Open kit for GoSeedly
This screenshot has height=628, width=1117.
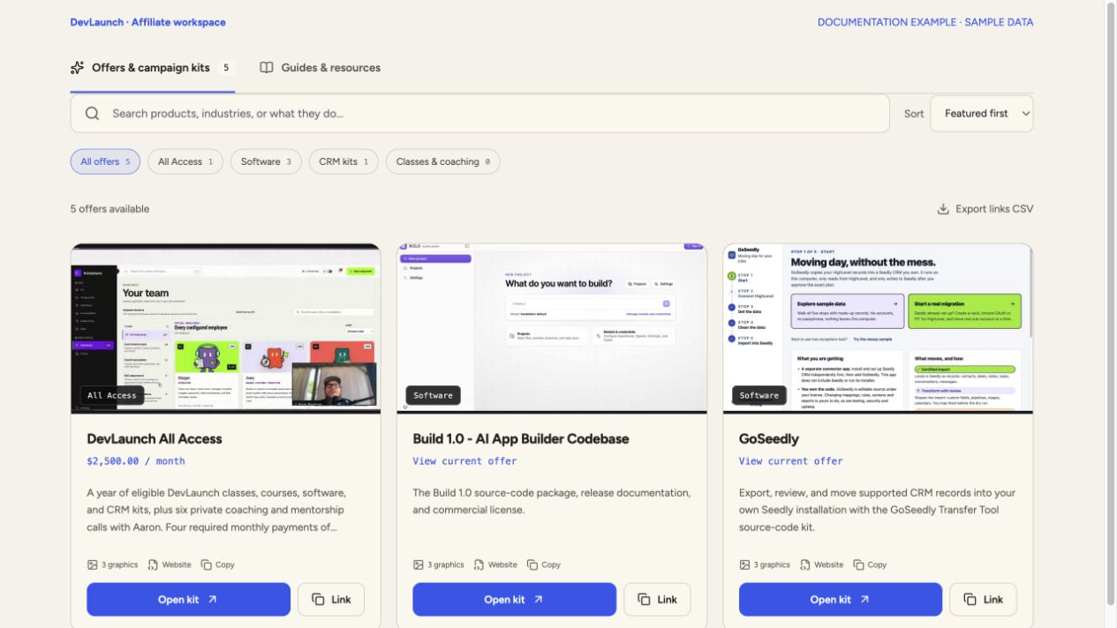click(841, 600)
